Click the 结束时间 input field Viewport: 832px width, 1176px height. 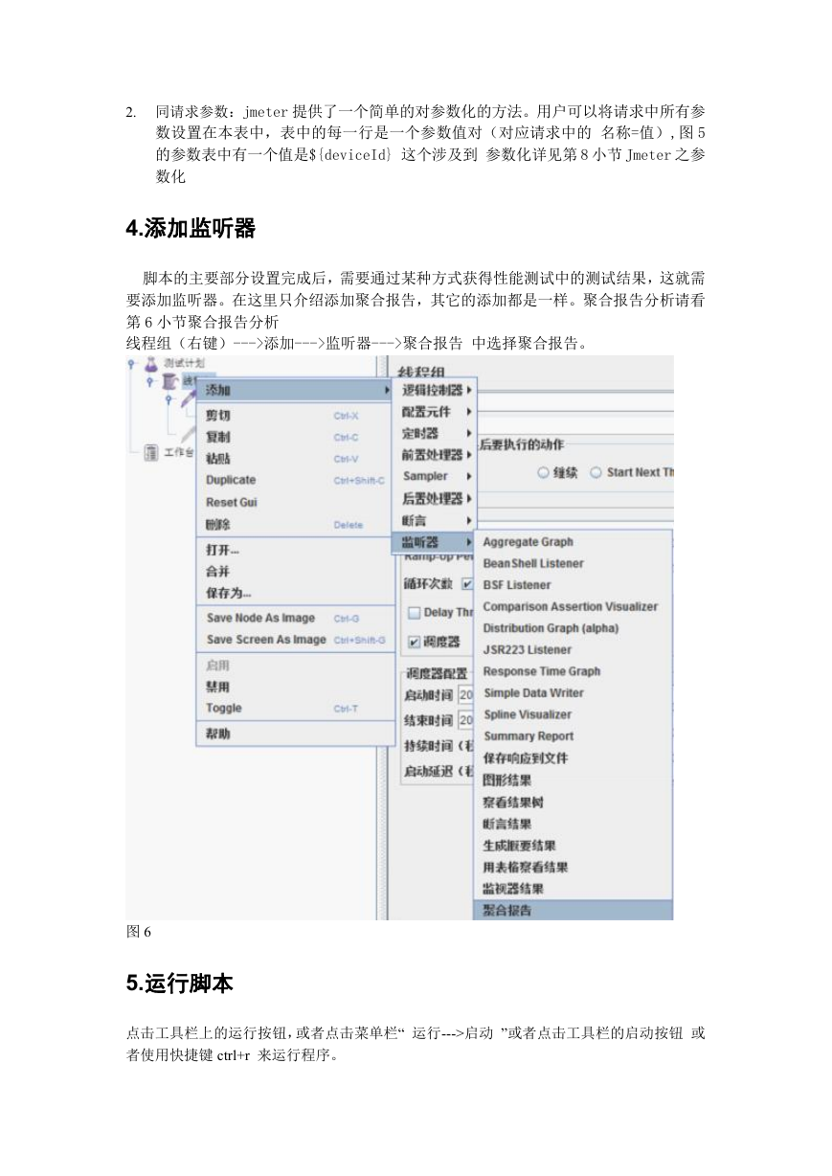click(466, 720)
